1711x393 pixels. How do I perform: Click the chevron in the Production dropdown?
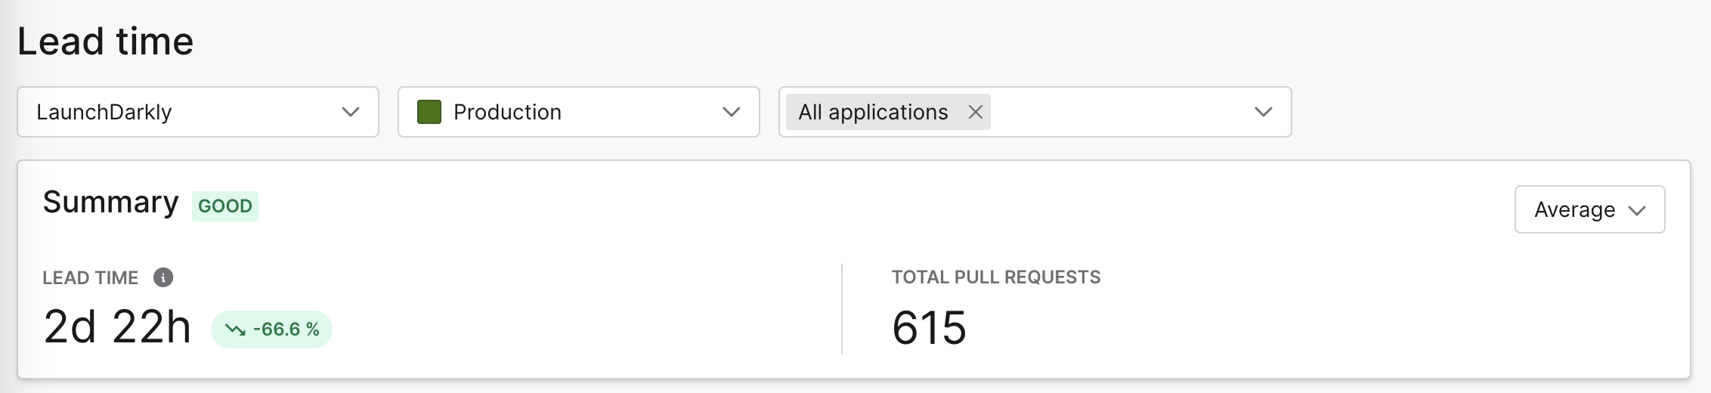[x=732, y=112]
